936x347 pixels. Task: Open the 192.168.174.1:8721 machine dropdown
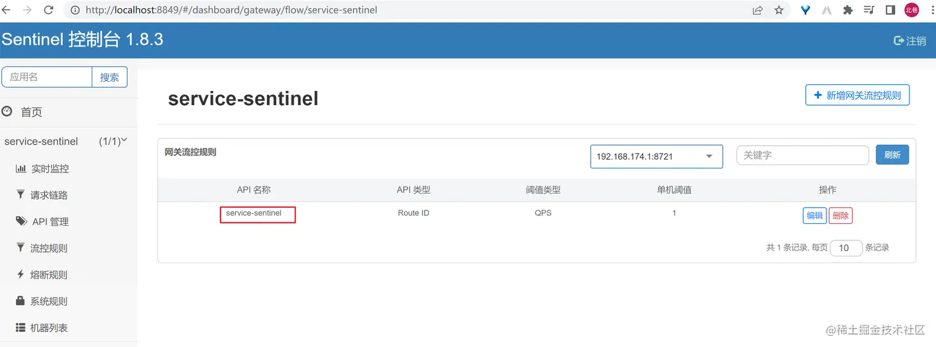tap(657, 156)
